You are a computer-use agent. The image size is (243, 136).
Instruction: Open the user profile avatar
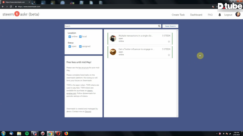pos(238,14)
